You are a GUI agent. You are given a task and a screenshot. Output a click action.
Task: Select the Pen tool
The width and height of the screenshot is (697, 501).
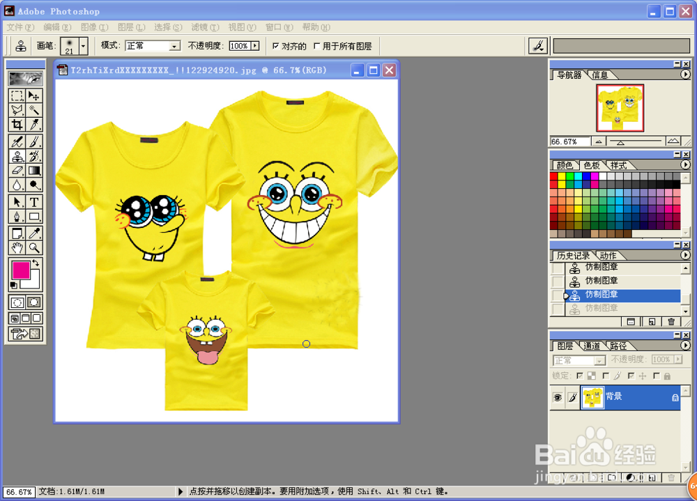click(x=17, y=217)
